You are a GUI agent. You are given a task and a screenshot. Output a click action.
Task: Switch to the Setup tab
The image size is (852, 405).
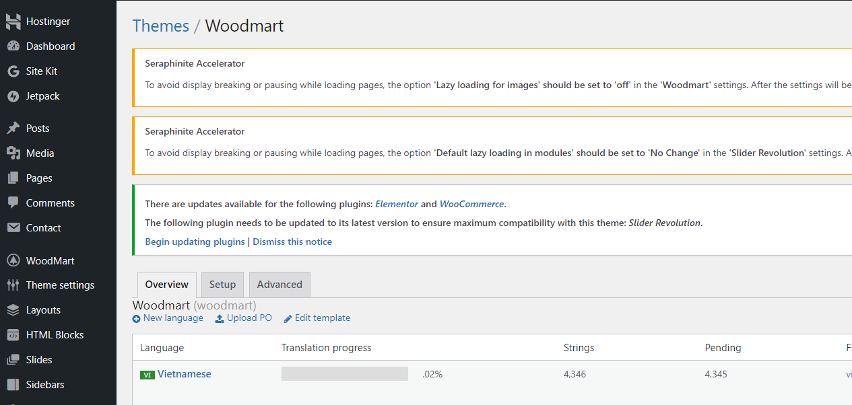[x=222, y=285]
